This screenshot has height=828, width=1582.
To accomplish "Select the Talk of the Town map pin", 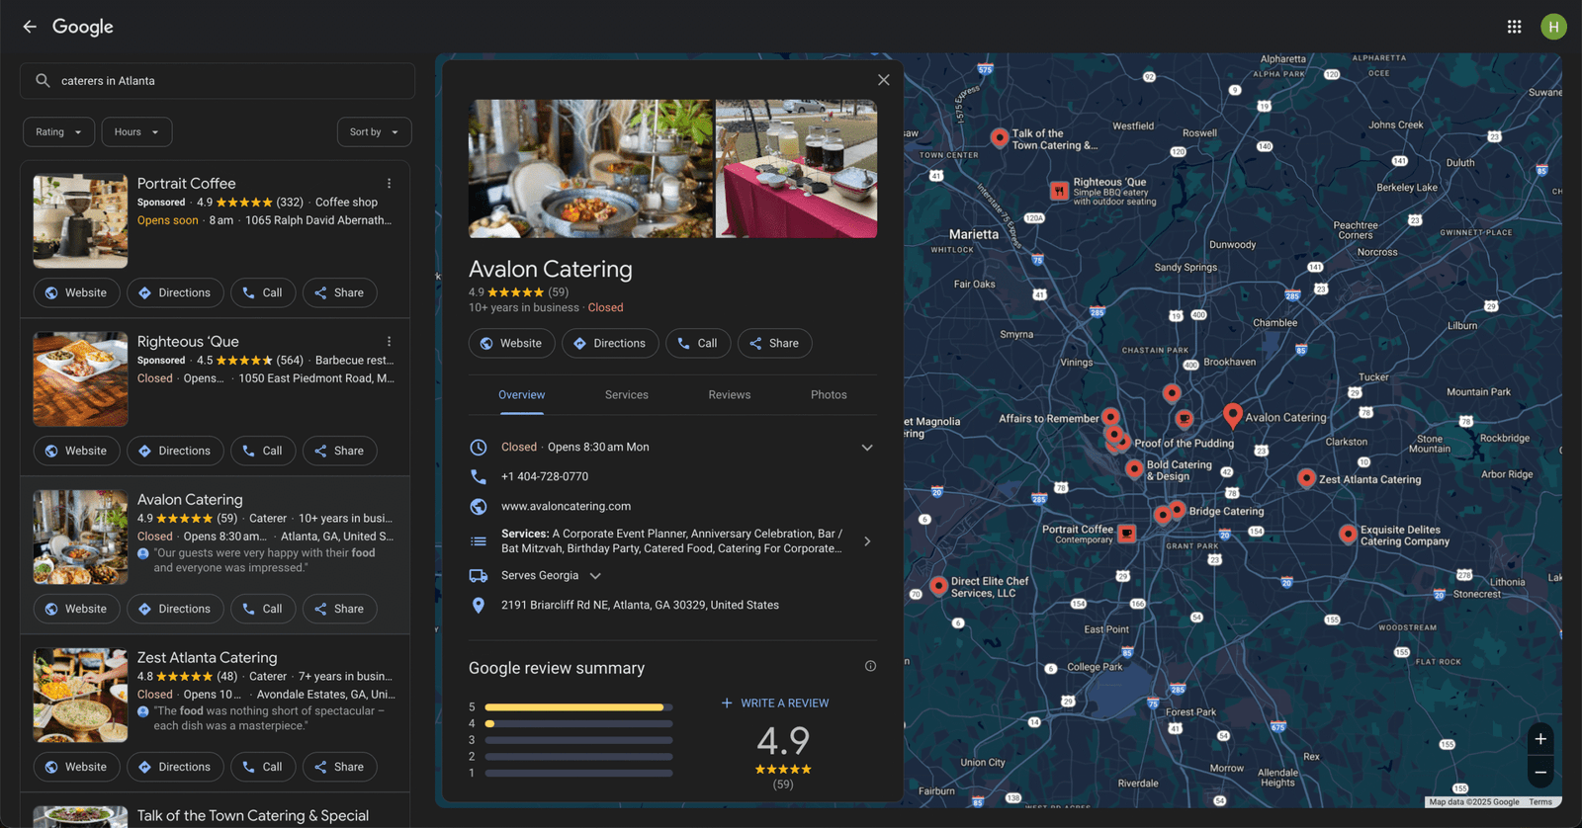I will coord(1000,137).
